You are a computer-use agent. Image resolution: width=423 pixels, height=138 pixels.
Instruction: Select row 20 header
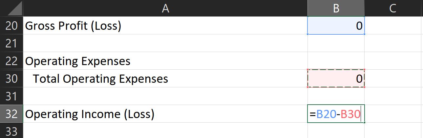coord(11,26)
